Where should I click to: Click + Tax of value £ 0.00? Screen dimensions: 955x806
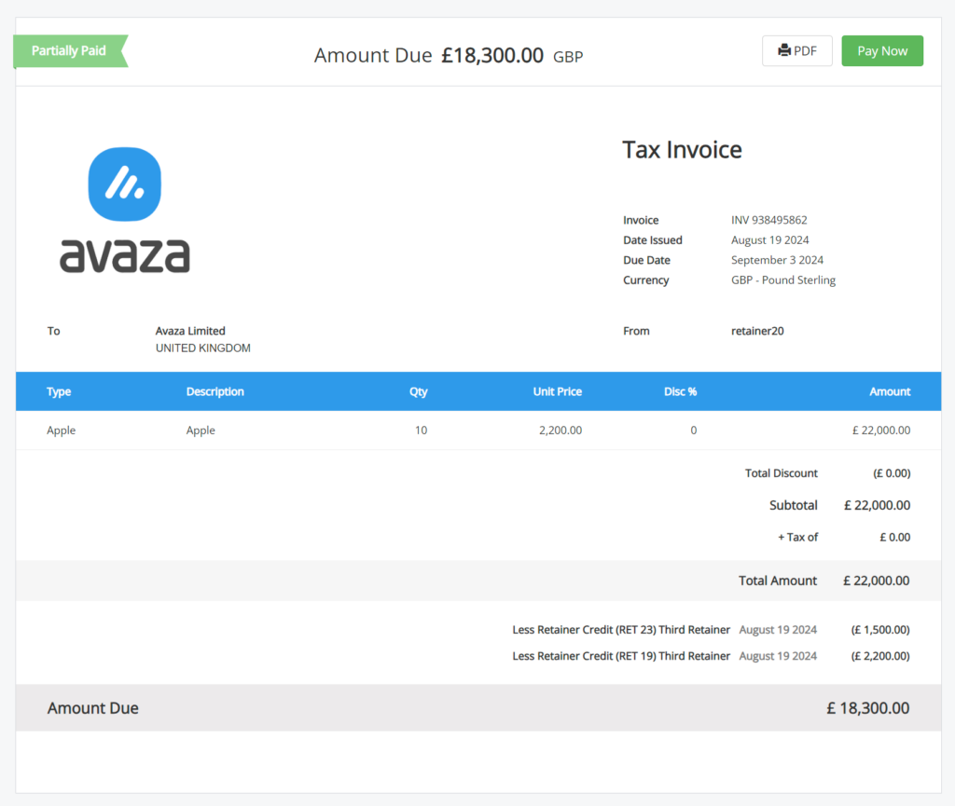click(894, 537)
